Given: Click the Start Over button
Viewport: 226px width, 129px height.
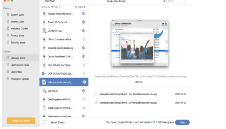Looking at the screenshot, I should click(x=50, y=1).
